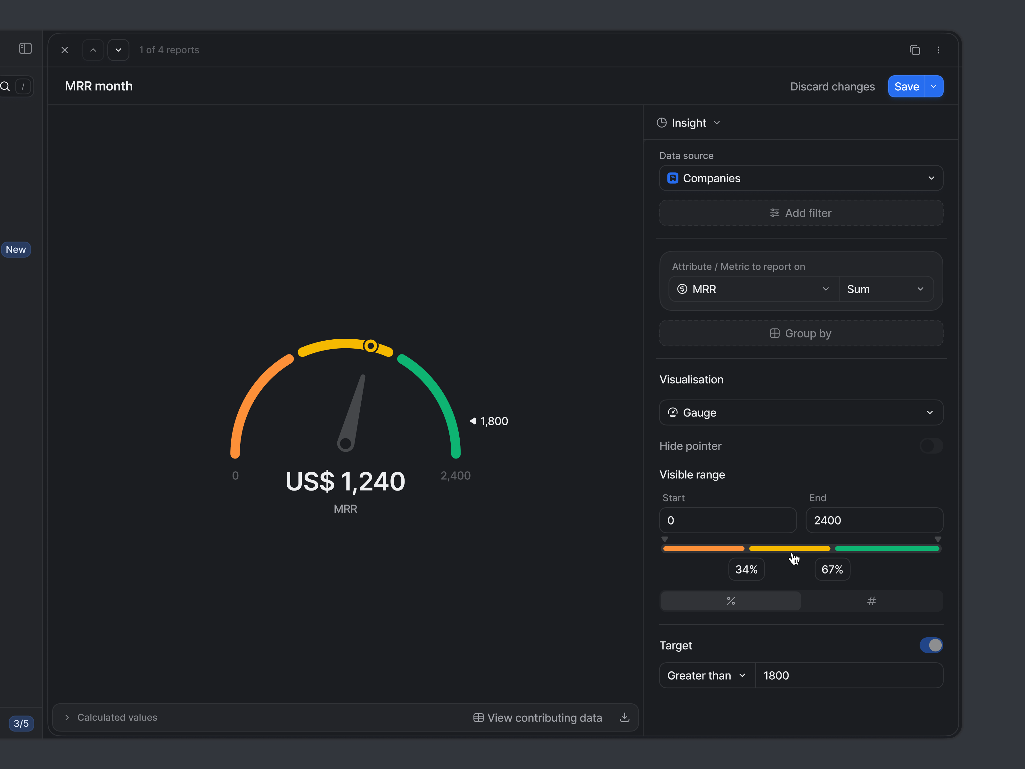Click the Discard changes button
This screenshot has height=769, width=1025.
832,86
